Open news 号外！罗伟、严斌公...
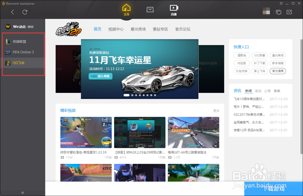 click(x=249, y=107)
